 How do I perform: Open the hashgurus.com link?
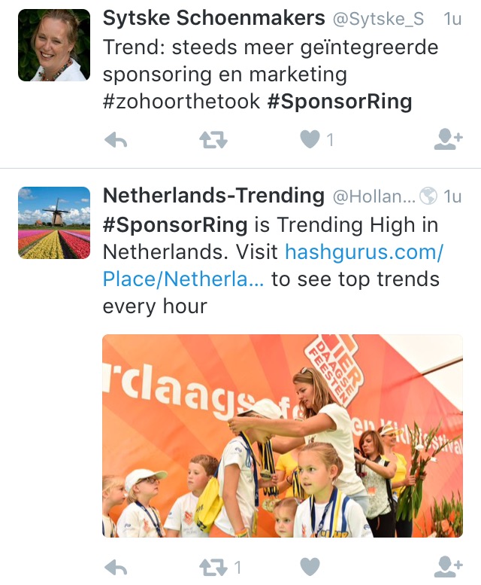tap(364, 251)
